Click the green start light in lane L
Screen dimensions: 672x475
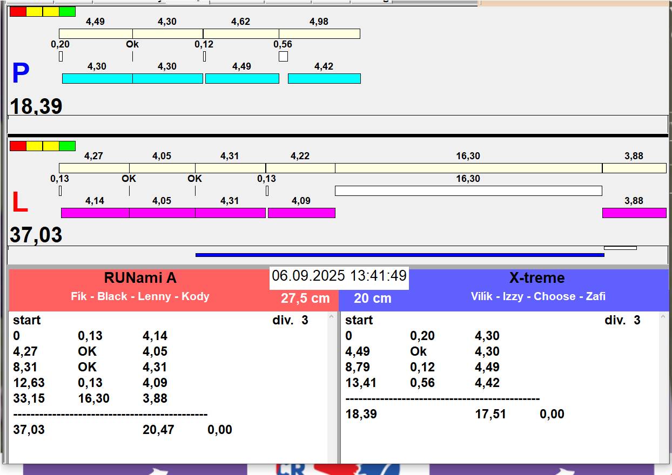(67, 146)
